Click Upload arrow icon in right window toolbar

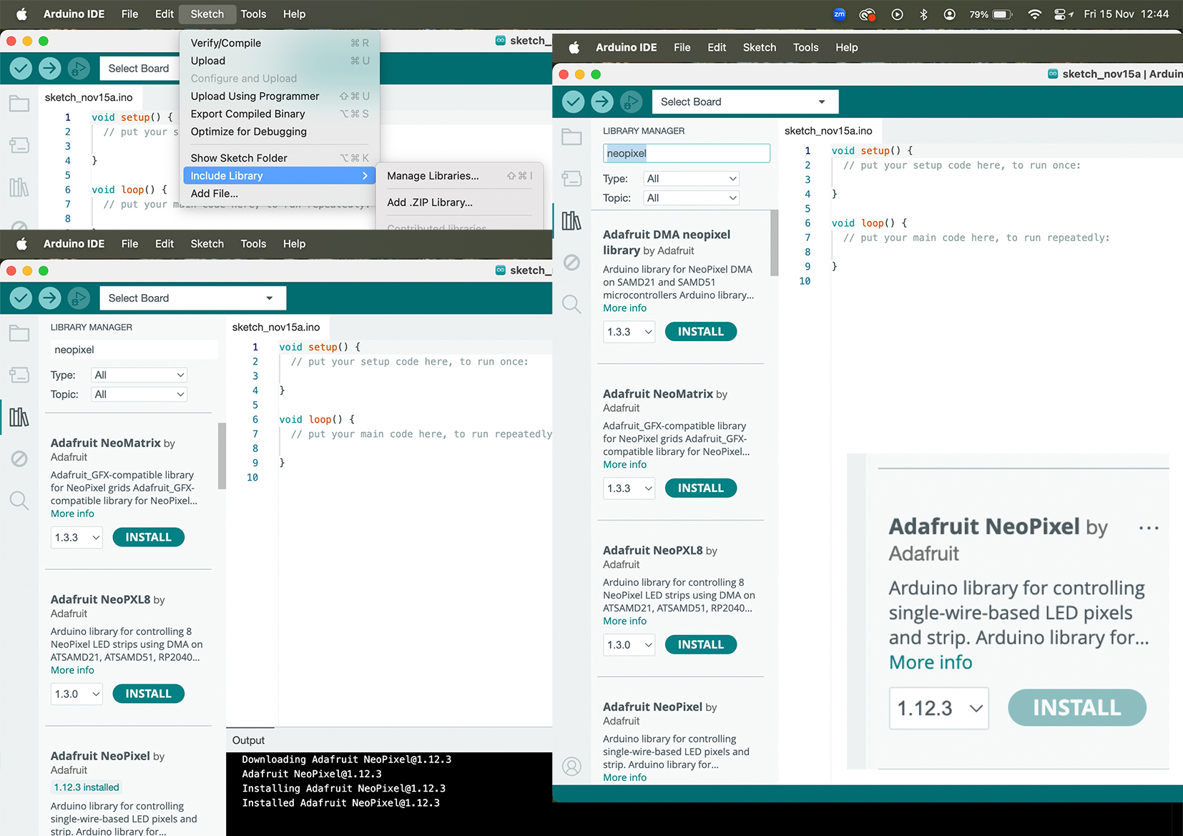click(602, 102)
